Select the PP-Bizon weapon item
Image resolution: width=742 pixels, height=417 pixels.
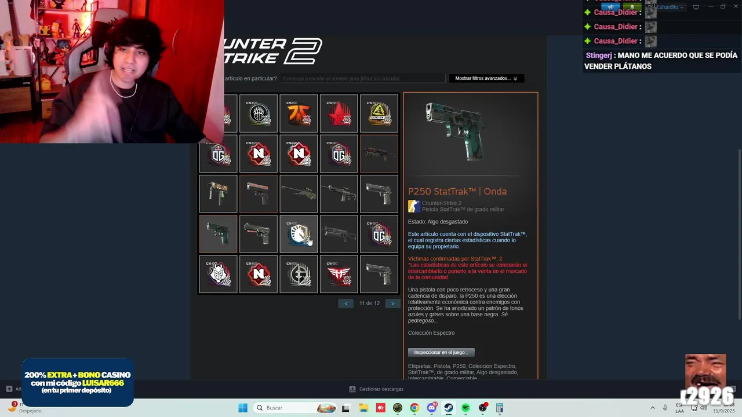[x=339, y=234]
